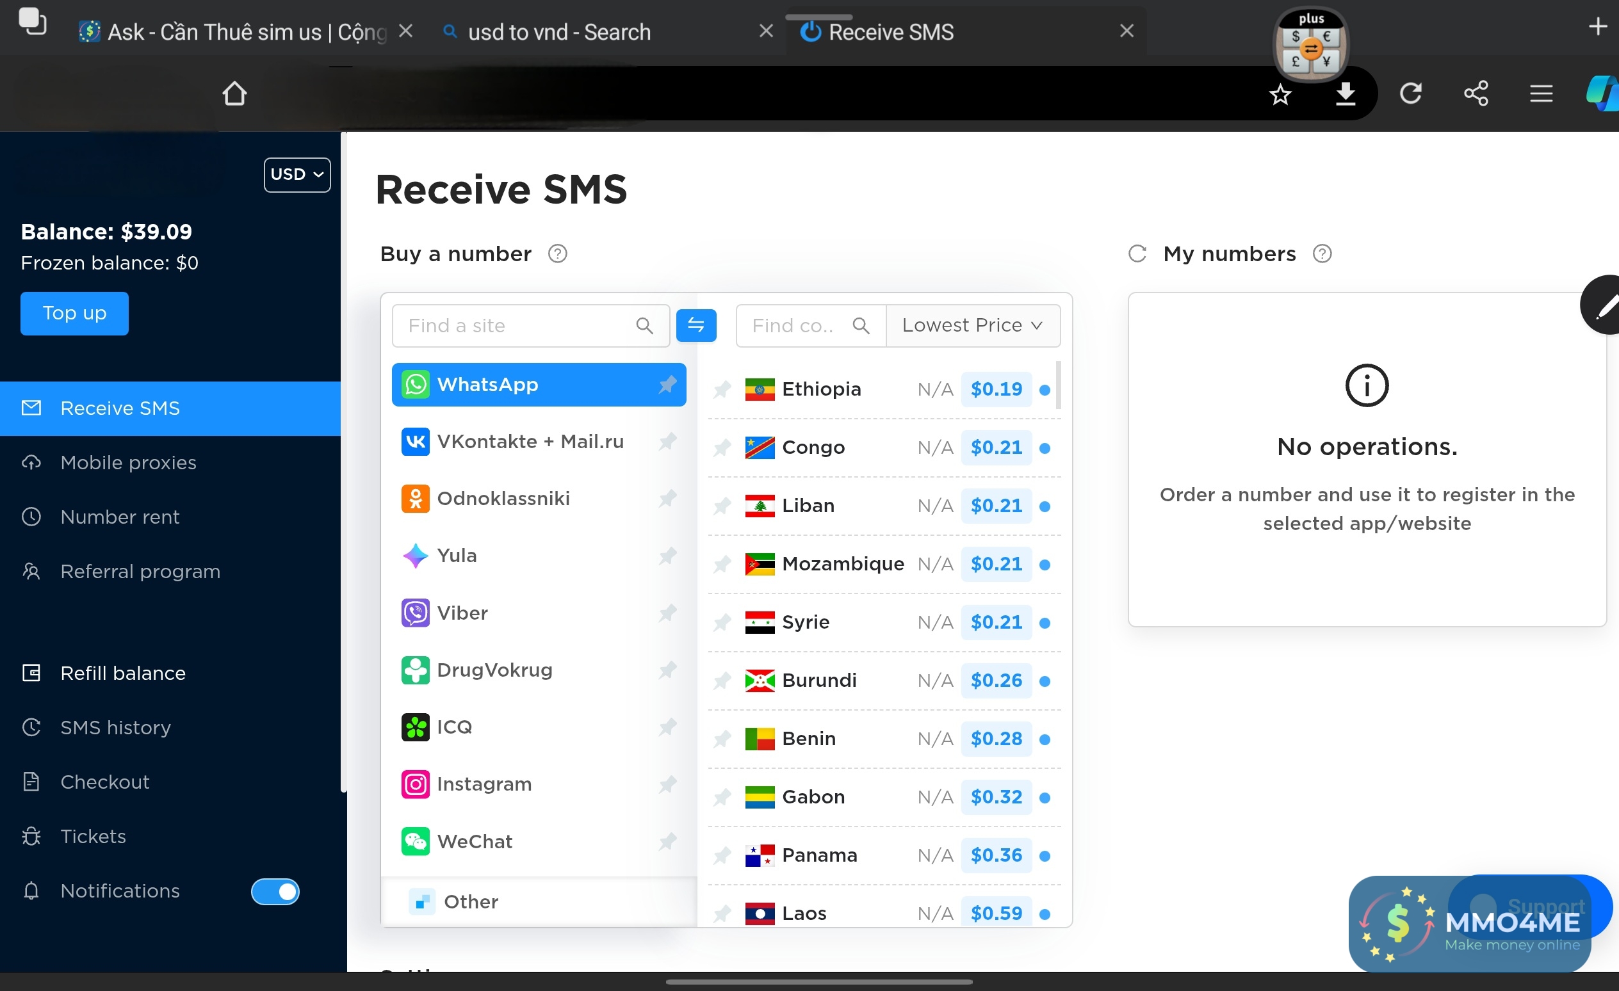Pin the Instagram service

tap(667, 784)
